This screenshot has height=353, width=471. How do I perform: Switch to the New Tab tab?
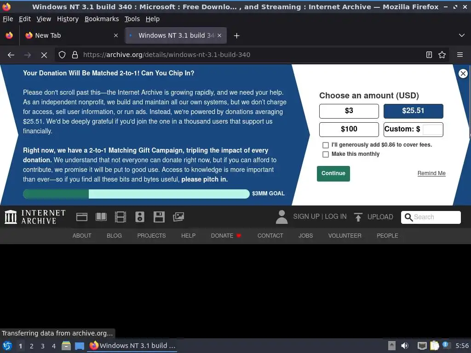point(71,35)
